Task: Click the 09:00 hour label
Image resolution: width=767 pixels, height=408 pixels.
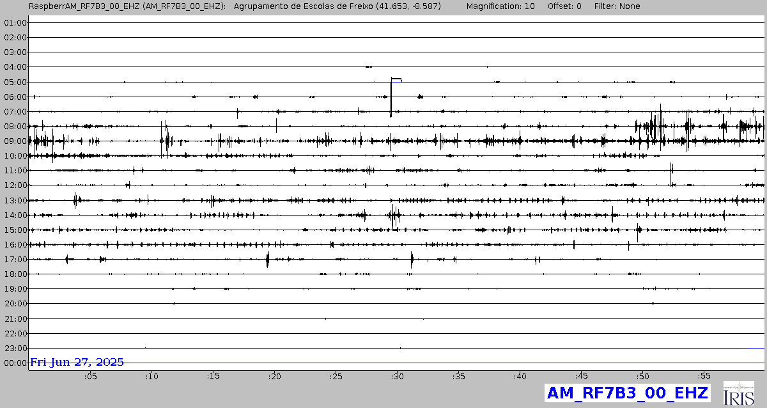Action: coord(15,141)
